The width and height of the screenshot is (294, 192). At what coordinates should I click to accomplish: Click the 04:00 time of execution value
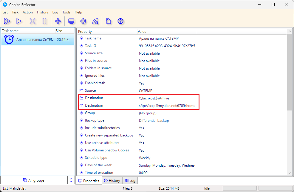point(143,173)
